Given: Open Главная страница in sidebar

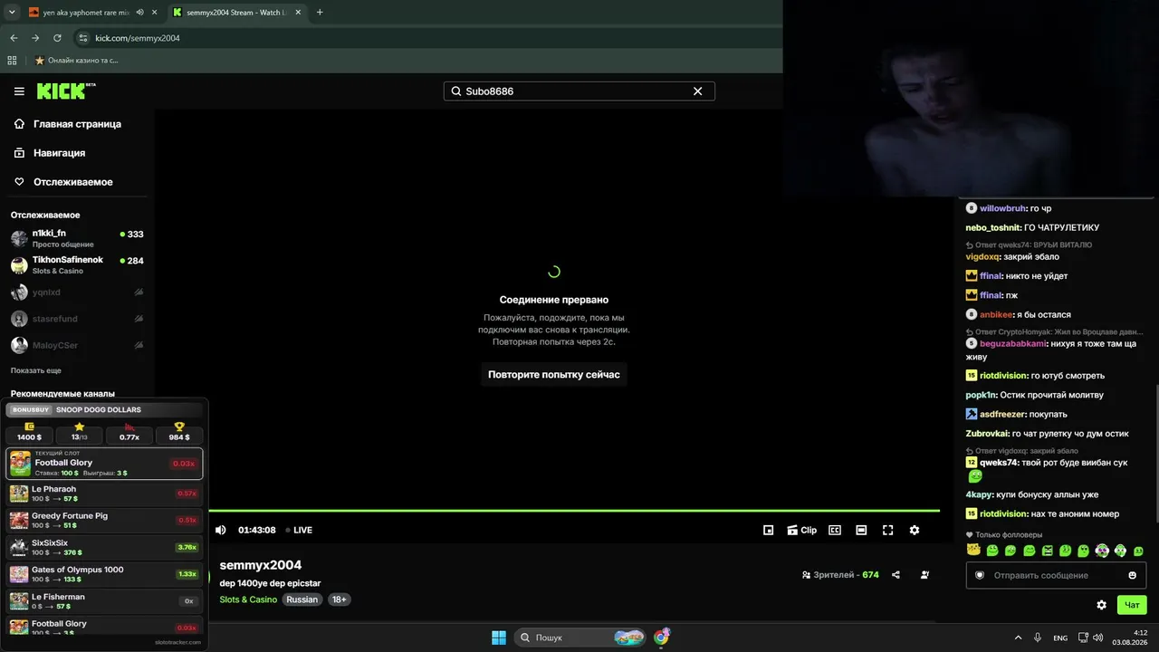Looking at the screenshot, I should (77, 124).
